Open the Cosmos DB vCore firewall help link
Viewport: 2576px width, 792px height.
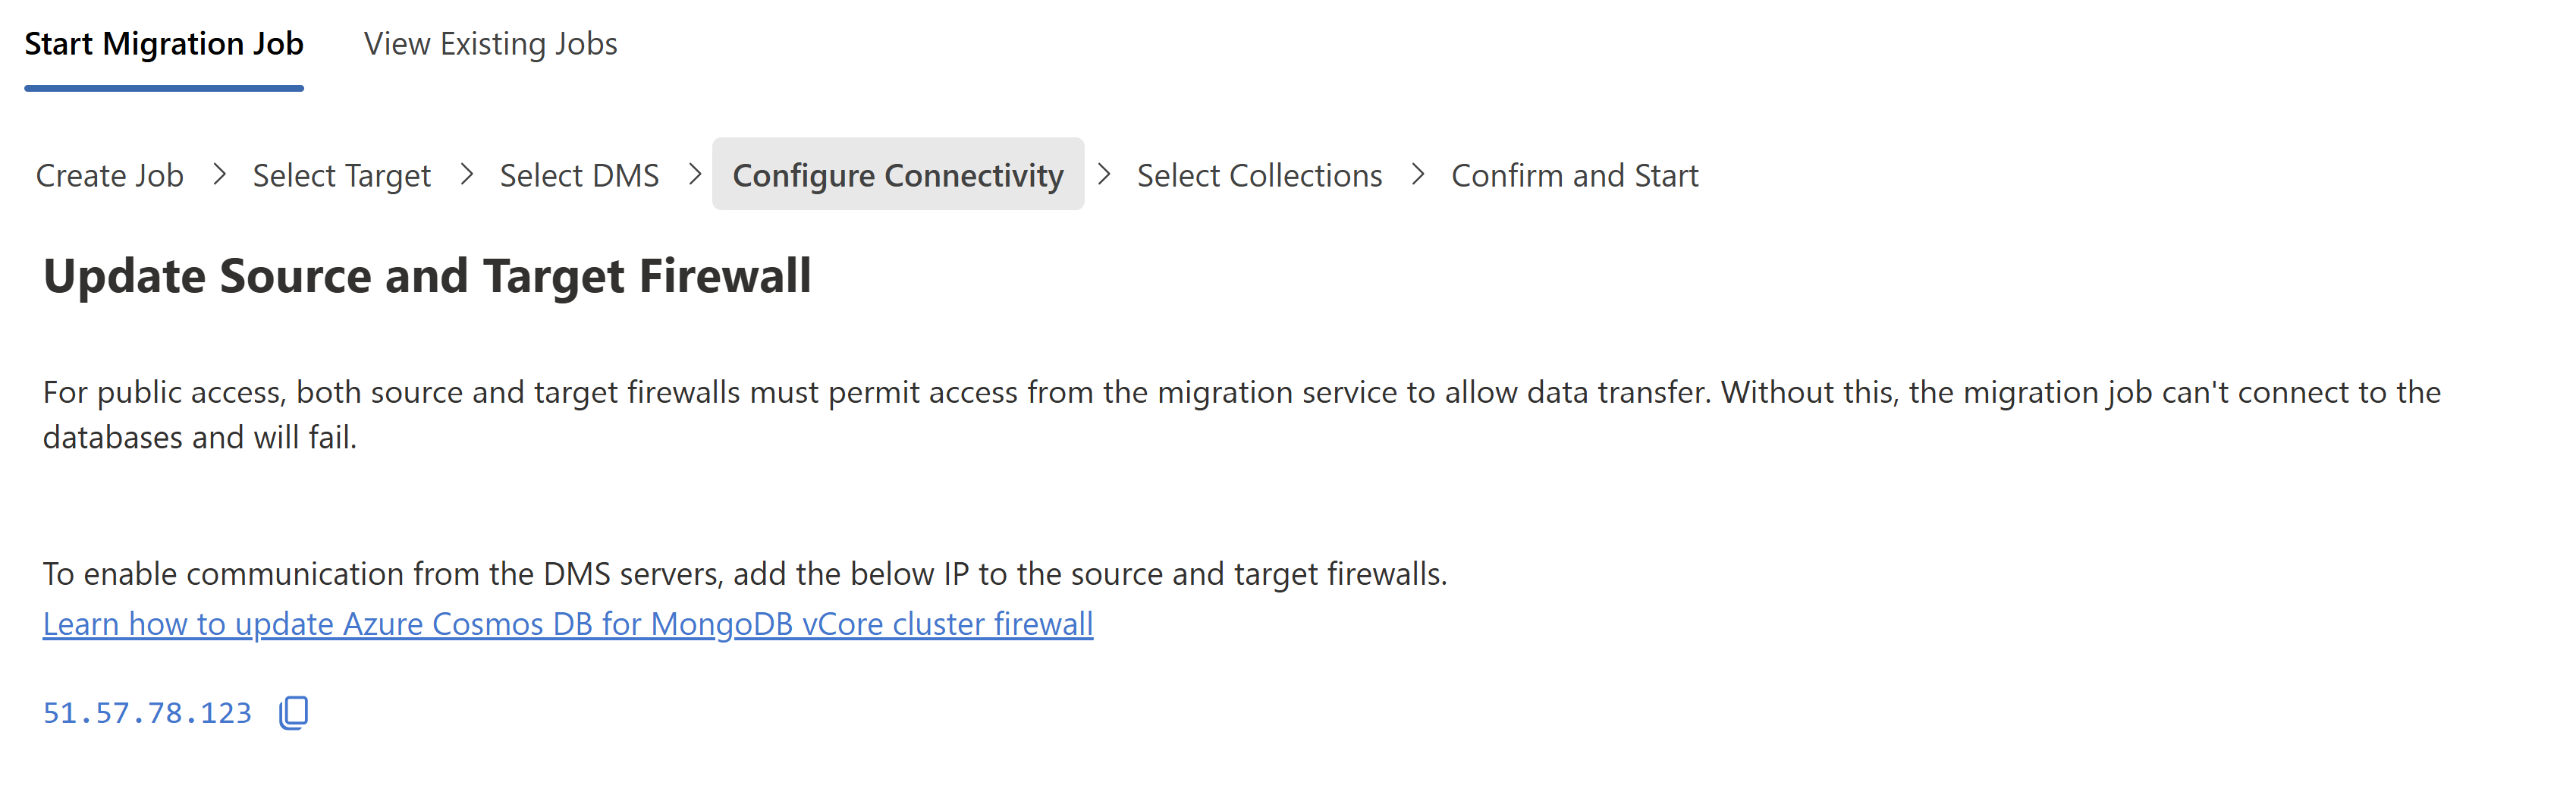[x=568, y=624]
